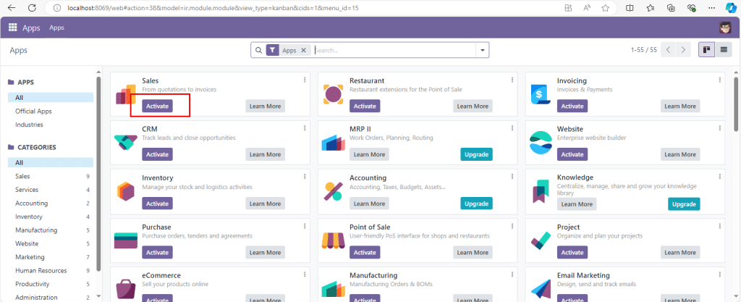Open browser collections icon
The image size is (741, 302).
671,8
